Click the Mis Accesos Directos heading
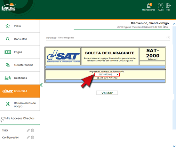 click(x=20, y=118)
